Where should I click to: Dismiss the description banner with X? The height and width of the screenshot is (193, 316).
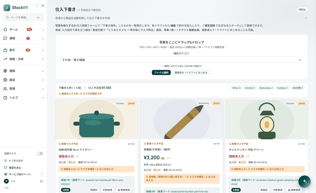click(x=306, y=18)
